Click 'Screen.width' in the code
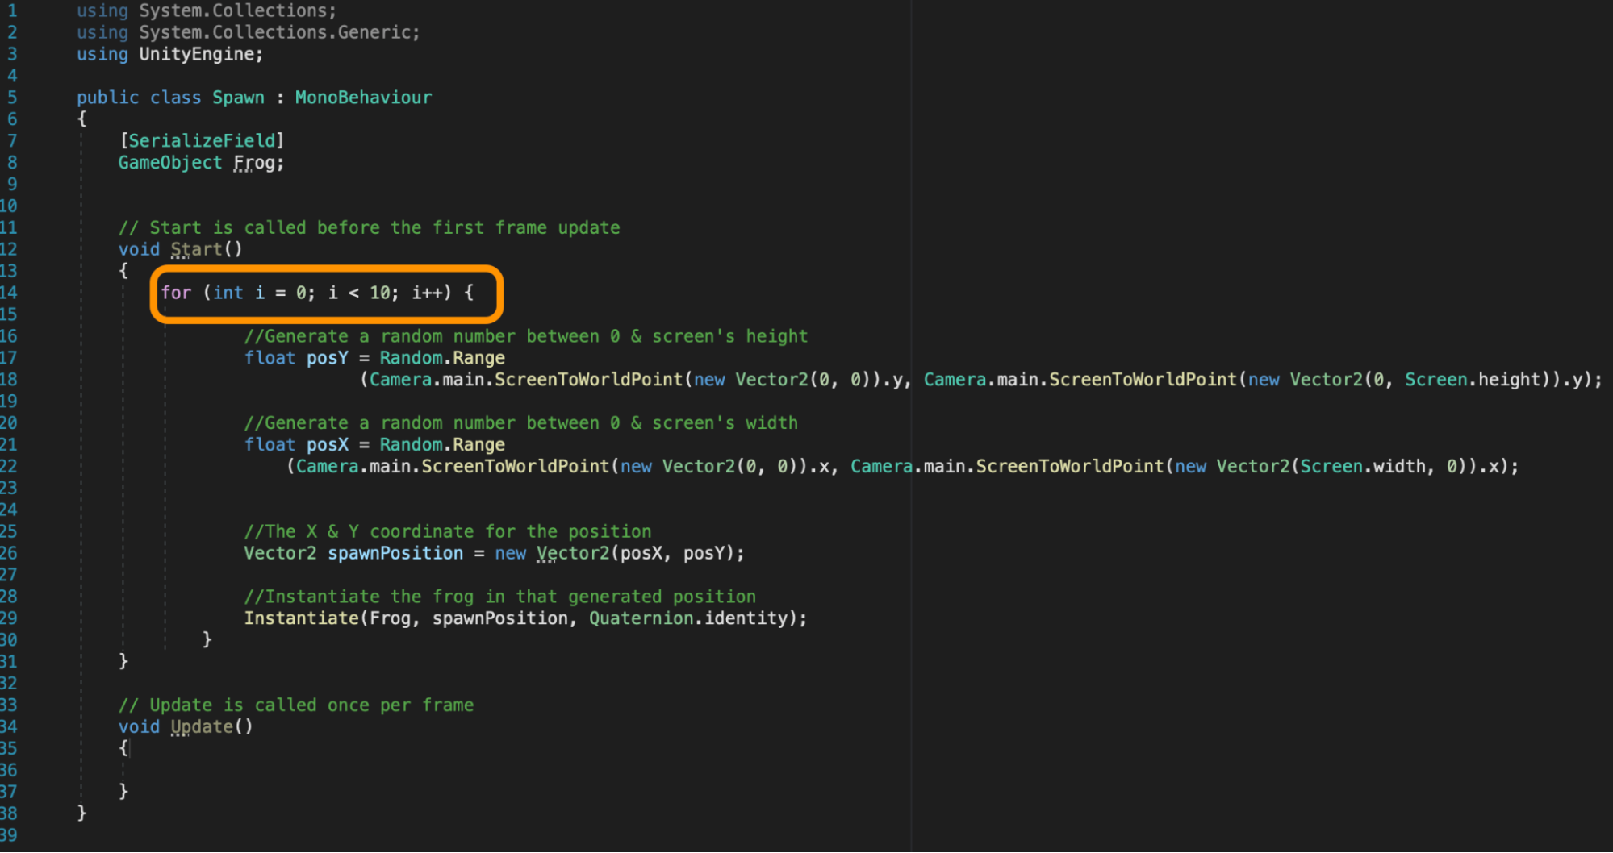 pos(1362,467)
